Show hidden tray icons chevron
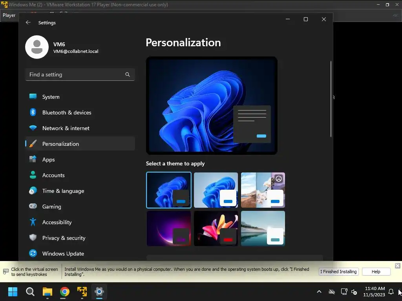 click(x=319, y=292)
